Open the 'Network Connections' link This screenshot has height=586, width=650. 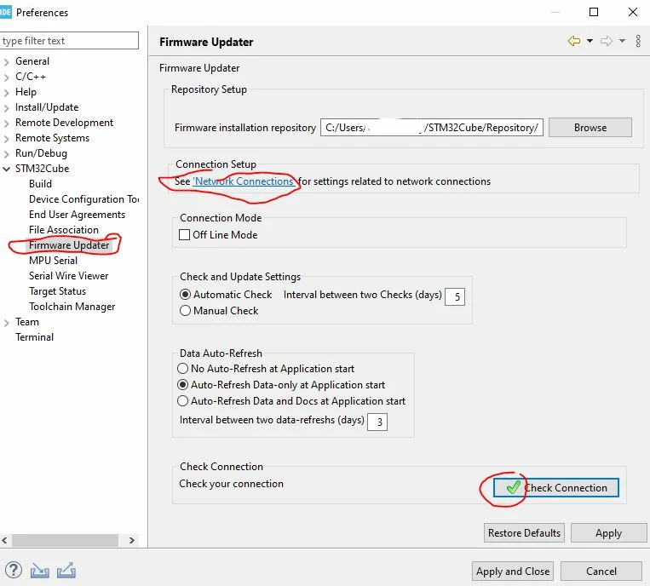click(x=244, y=181)
